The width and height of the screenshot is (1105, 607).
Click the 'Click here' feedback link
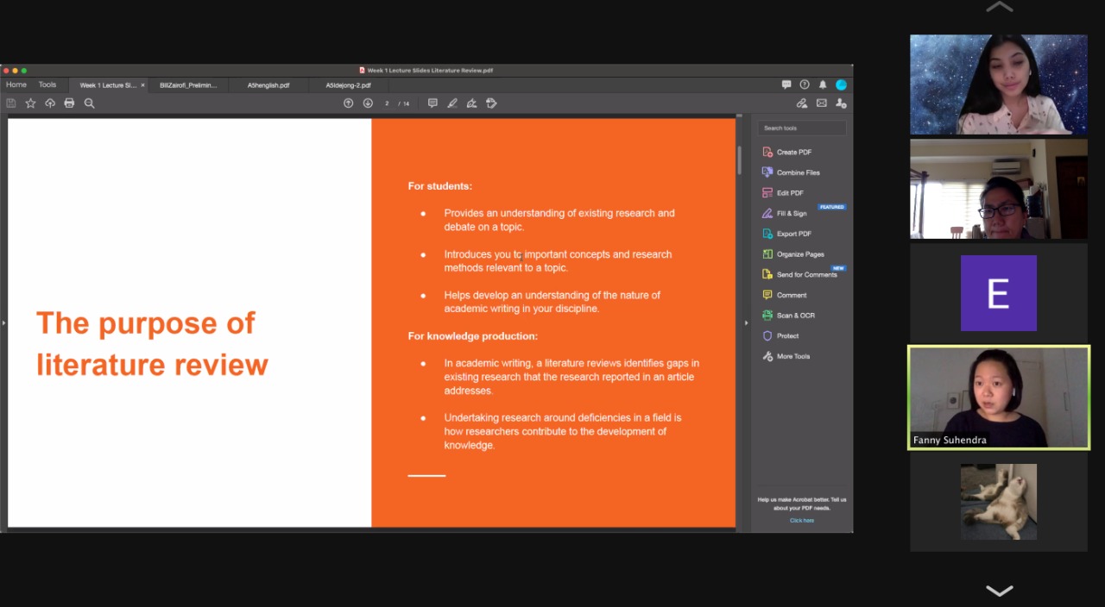coord(801,520)
